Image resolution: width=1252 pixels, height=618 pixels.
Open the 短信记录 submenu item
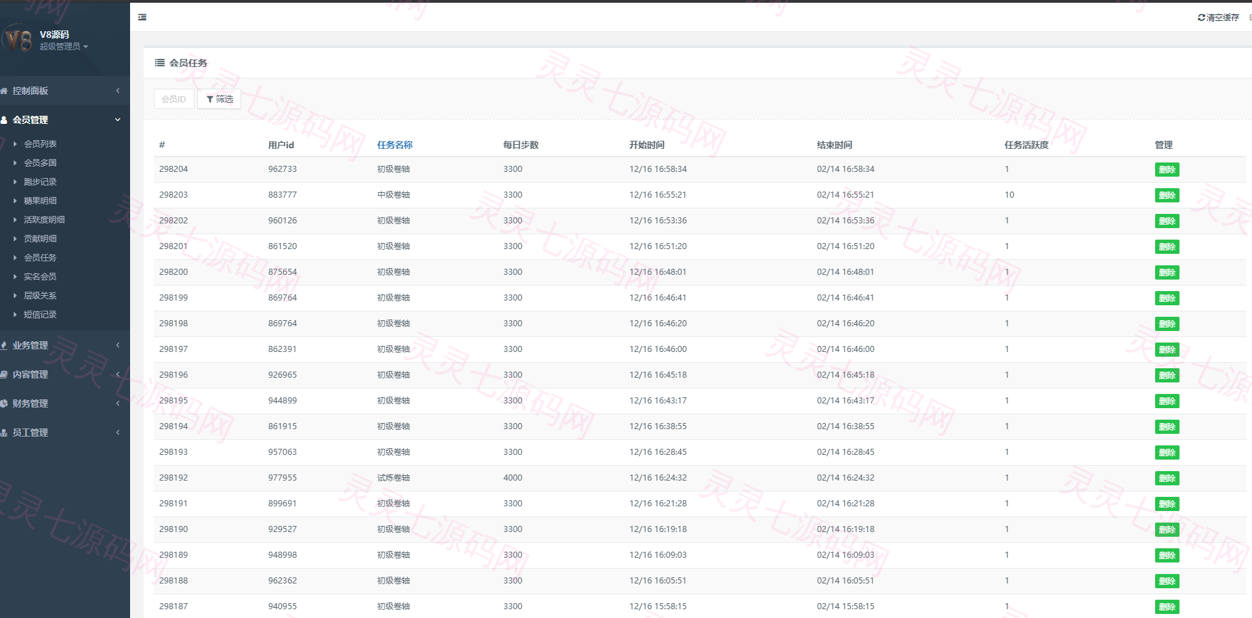[40, 315]
